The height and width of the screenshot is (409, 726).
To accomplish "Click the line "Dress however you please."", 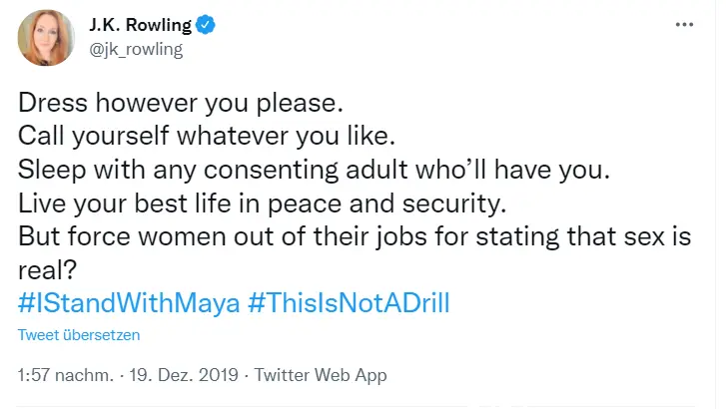I will 181,103.
